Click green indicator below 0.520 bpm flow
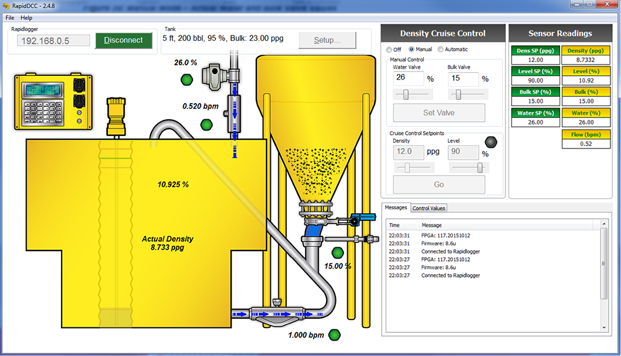Screen dimensions: 621x356 pyautogui.click(x=206, y=125)
